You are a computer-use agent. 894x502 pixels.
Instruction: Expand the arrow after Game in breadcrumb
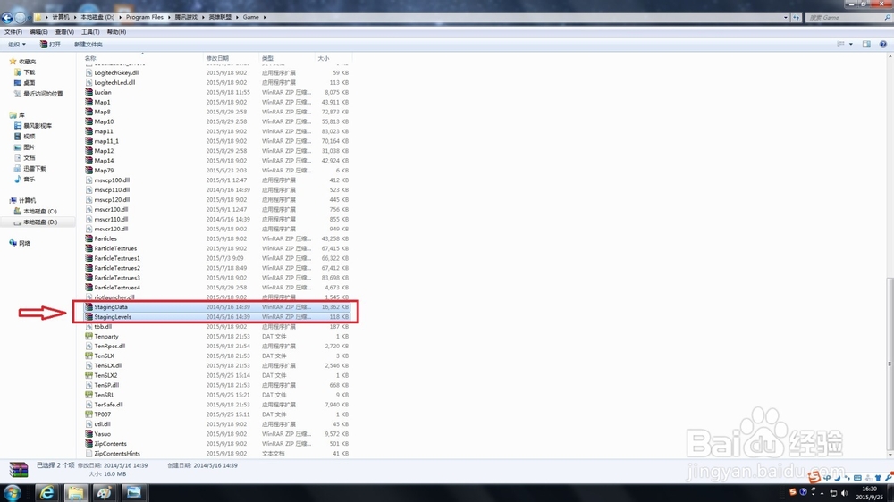click(265, 17)
